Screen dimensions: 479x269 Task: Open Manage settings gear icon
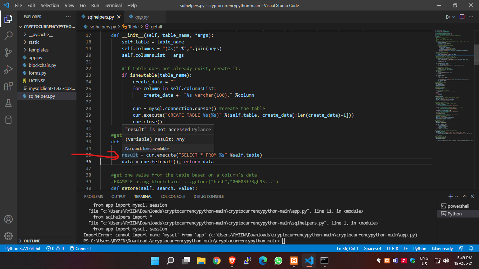(9, 236)
